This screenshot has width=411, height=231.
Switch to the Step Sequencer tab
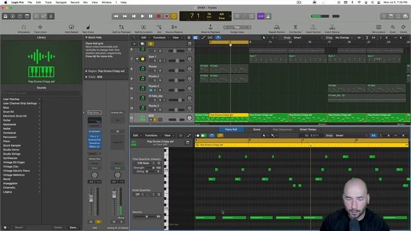coord(283,130)
